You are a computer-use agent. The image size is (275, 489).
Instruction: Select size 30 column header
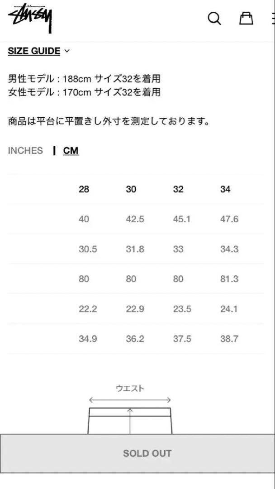(x=131, y=189)
